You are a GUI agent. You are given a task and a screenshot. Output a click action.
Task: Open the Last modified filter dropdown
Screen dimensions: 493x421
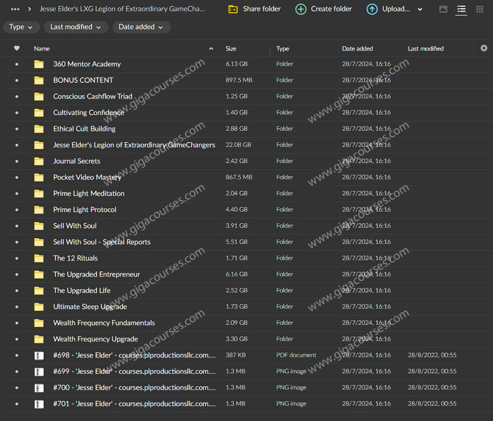coord(76,27)
